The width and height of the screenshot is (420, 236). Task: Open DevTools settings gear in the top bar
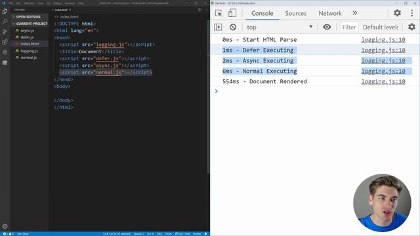[397, 13]
